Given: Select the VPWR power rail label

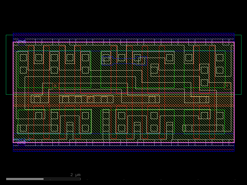Looking at the screenshot, I should [x=20, y=41].
